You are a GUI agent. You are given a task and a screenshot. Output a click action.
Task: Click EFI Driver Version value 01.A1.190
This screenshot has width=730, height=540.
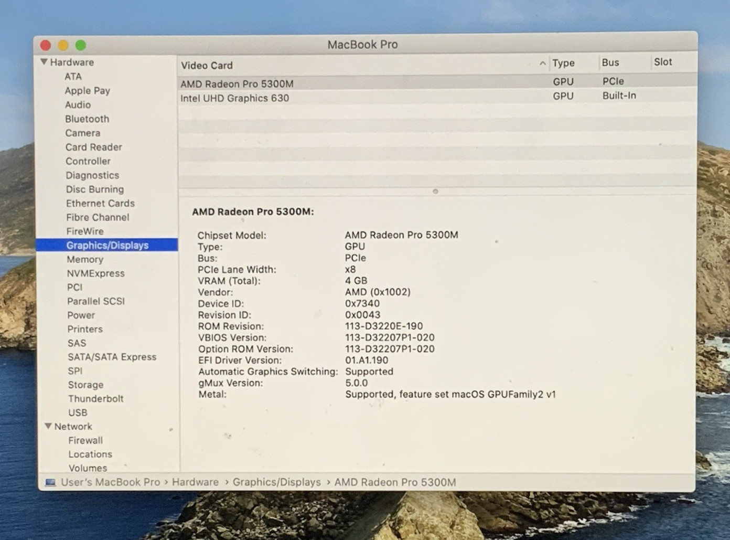click(367, 361)
